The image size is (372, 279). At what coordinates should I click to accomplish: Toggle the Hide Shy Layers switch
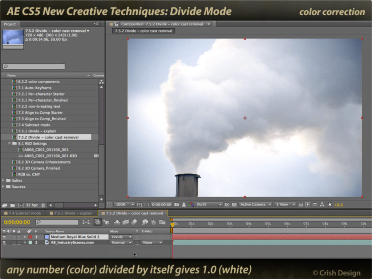tap(117, 222)
